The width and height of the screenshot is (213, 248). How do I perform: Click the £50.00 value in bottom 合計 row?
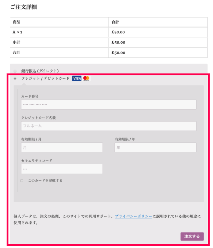pyautogui.click(x=118, y=53)
